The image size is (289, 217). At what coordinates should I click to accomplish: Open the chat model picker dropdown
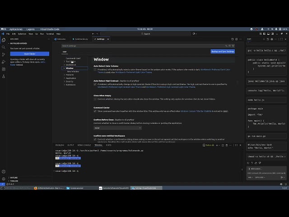[x=260, y=177]
